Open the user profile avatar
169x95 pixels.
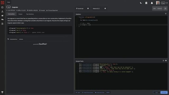click(x=158, y=3)
